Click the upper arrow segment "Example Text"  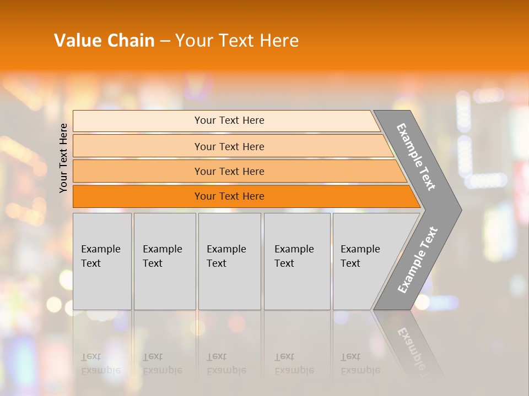(x=417, y=157)
